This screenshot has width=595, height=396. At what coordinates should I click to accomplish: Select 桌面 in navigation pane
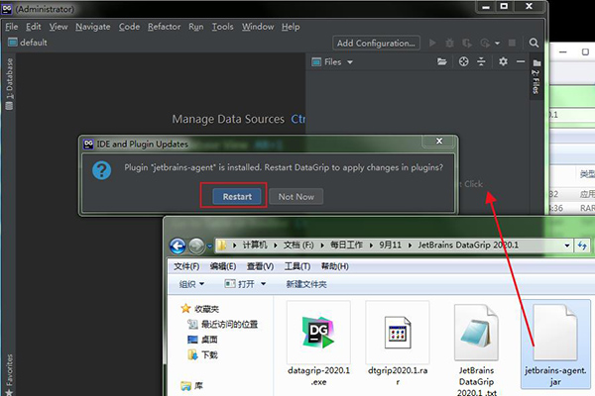[x=203, y=340]
